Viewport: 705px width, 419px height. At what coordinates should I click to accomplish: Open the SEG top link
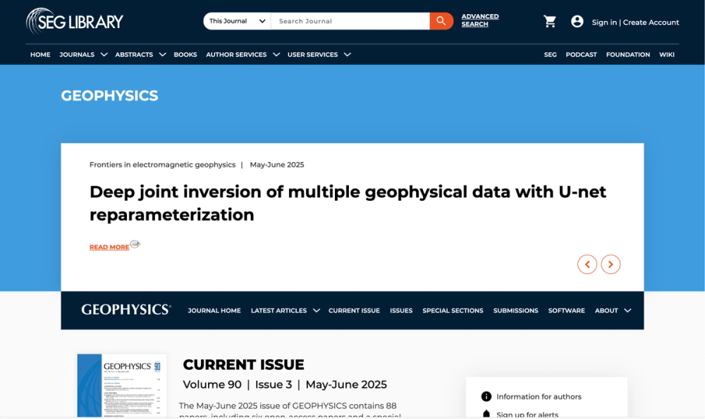(x=551, y=54)
